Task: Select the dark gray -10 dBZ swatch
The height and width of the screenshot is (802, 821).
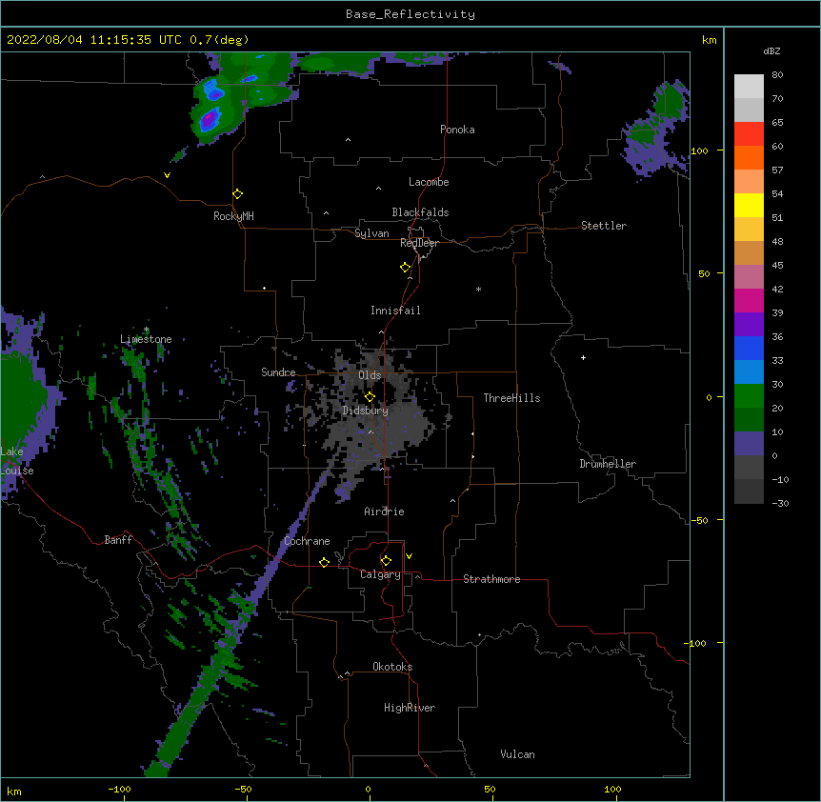Action: click(x=749, y=491)
